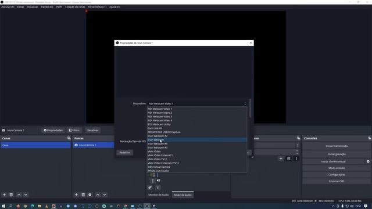Enable Modo estúdio
The height and width of the screenshot is (209, 372).
[x=337, y=168]
